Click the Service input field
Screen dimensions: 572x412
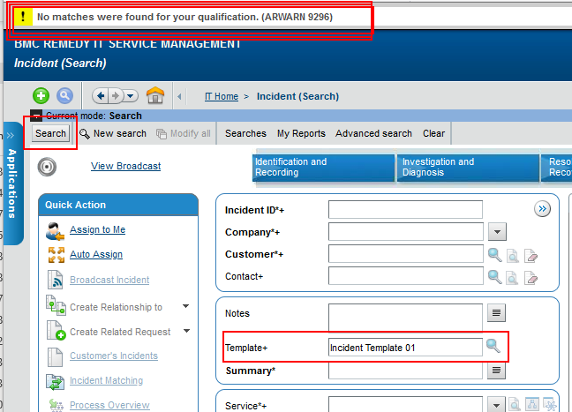coord(406,405)
